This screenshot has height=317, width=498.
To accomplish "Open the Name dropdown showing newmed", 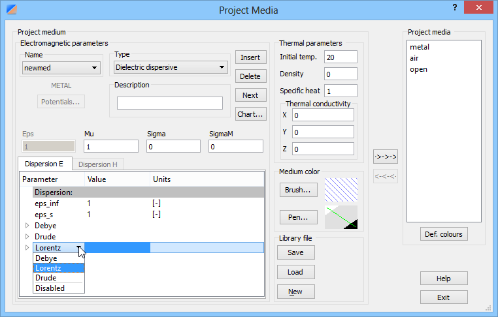I will (61, 67).
